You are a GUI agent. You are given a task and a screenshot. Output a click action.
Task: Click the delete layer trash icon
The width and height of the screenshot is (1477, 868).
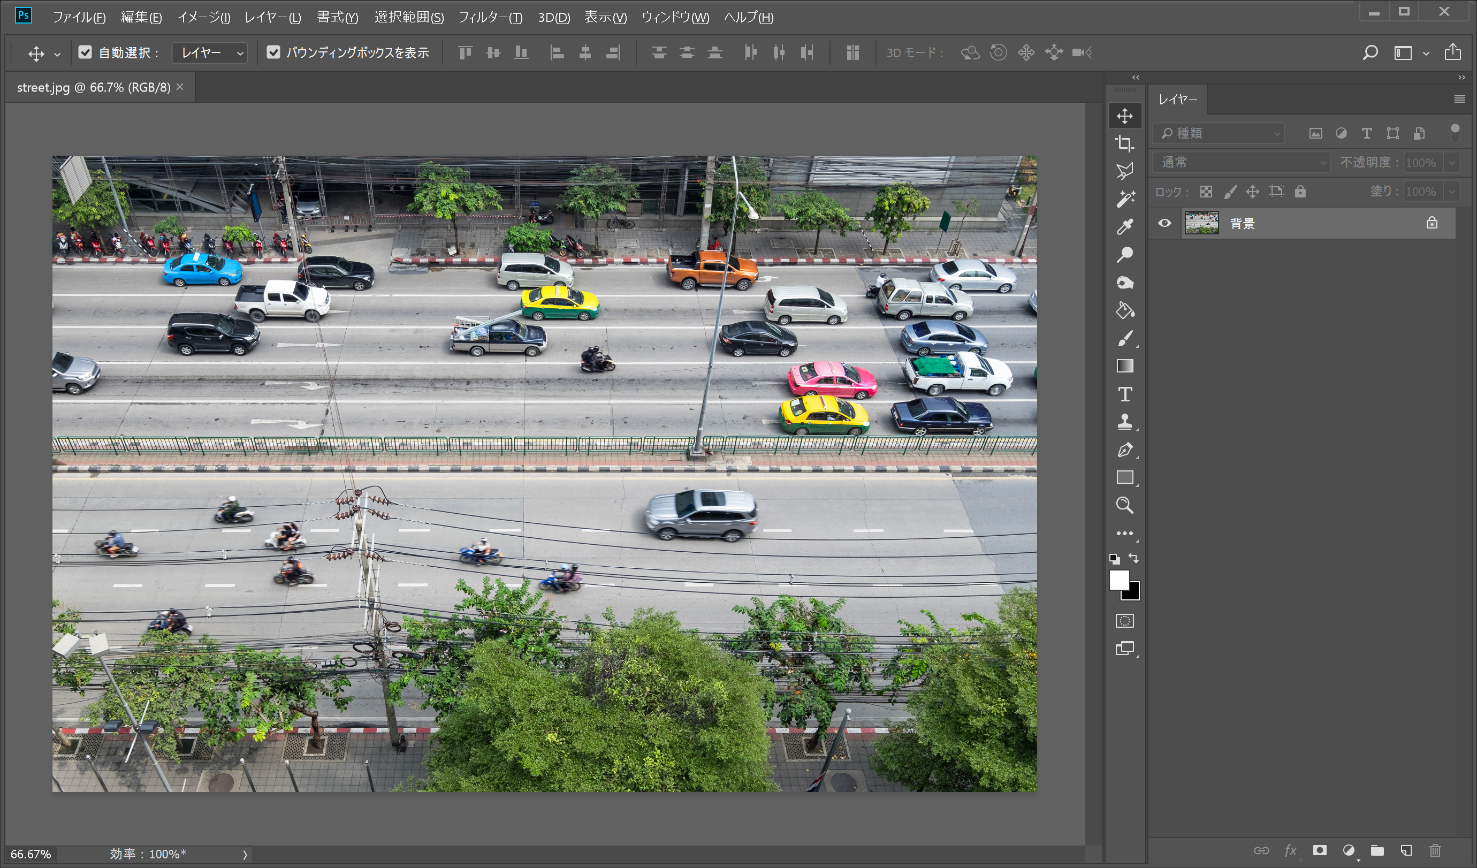coord(1434,850)
